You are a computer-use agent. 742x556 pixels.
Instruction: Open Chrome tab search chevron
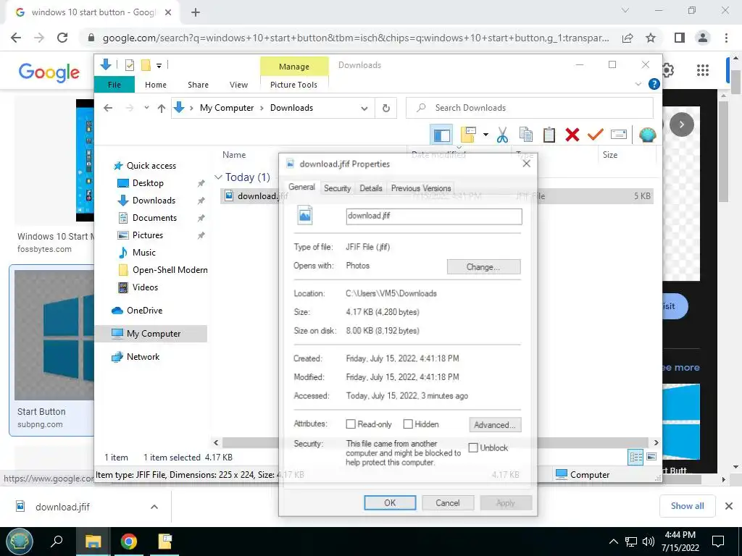click(x=625, y=10)
